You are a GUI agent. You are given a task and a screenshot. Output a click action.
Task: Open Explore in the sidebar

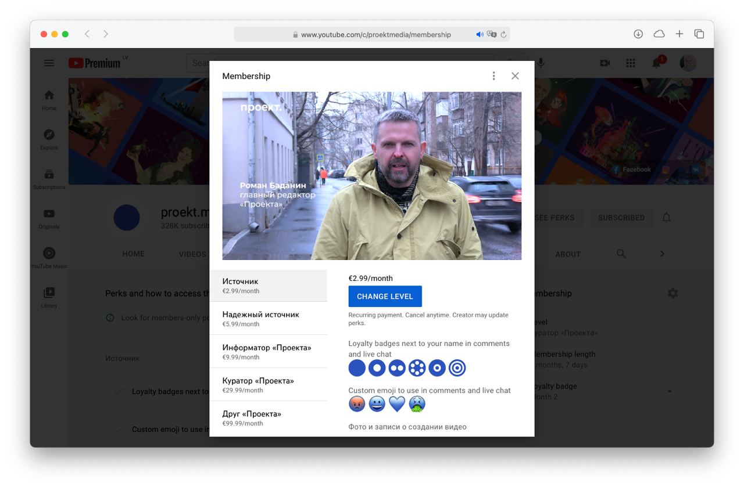49,139
